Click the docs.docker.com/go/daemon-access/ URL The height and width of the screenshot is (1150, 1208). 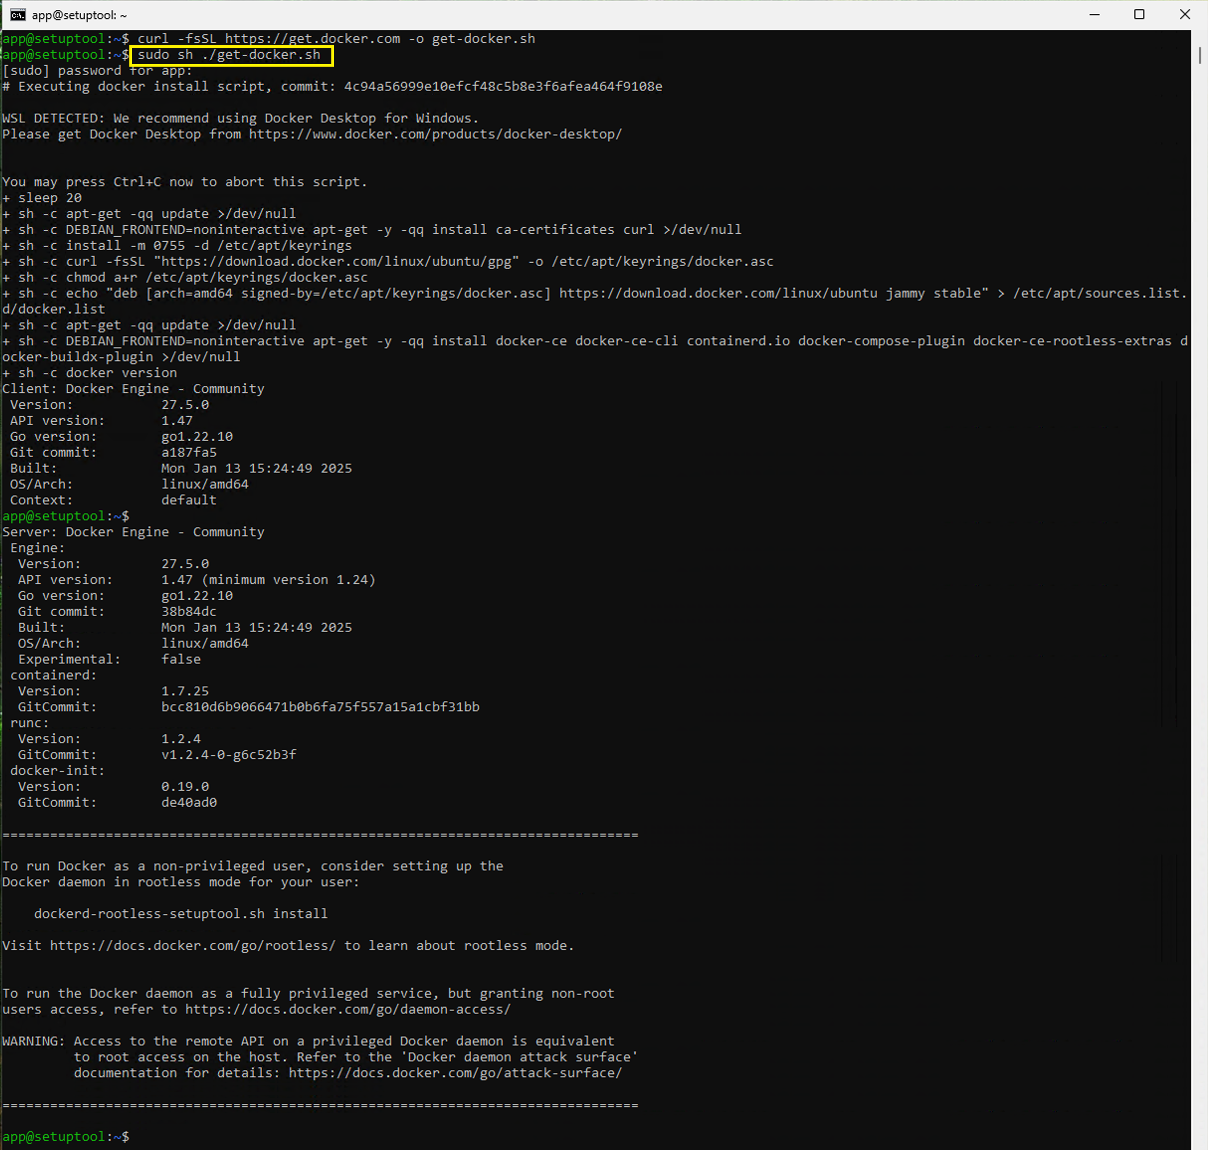[348, 1010]
